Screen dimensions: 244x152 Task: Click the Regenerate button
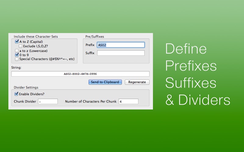coord(137,82)
